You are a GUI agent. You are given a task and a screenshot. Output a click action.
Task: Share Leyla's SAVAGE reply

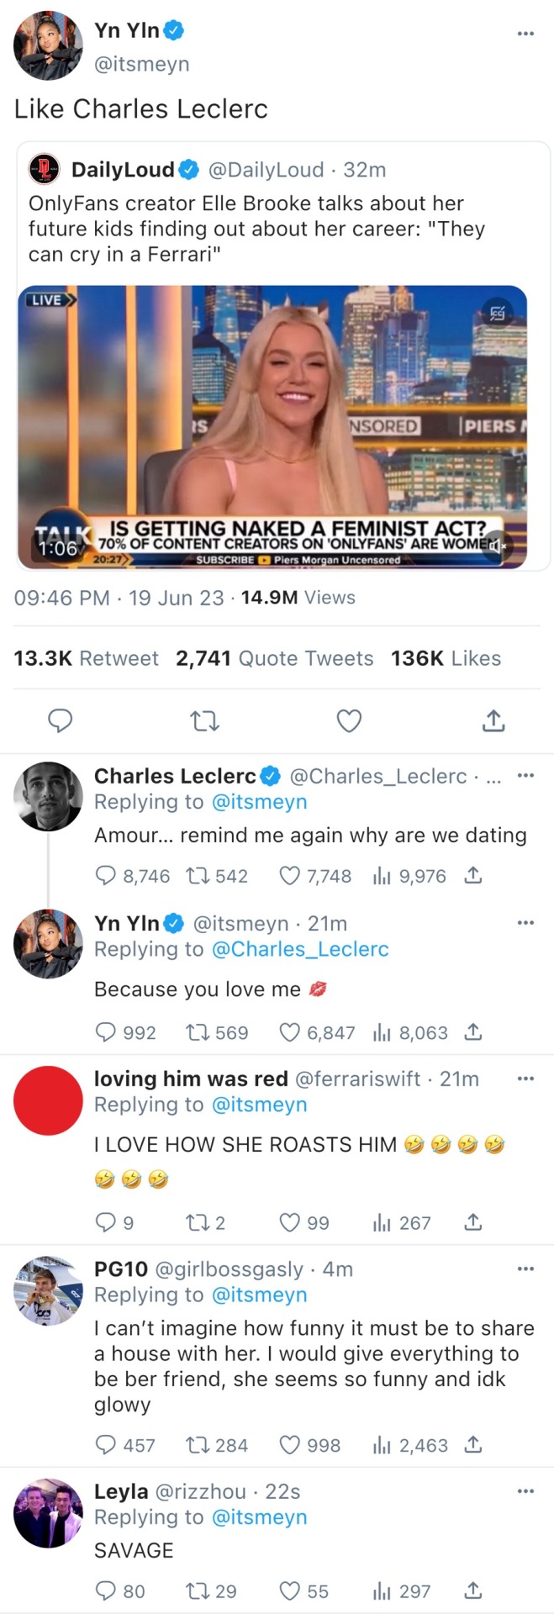pyautogui.click(x=473, y=1590)
